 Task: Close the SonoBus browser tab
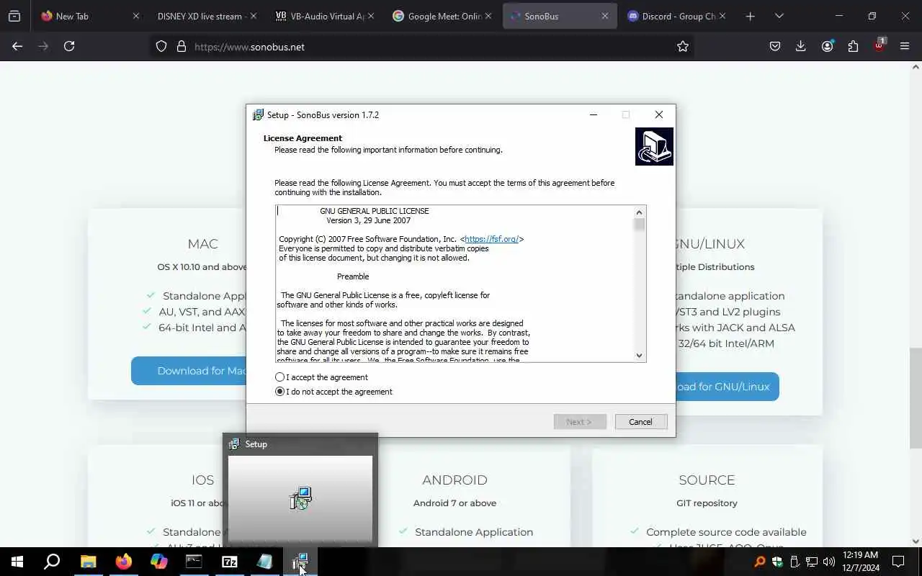tap(604, 16)
